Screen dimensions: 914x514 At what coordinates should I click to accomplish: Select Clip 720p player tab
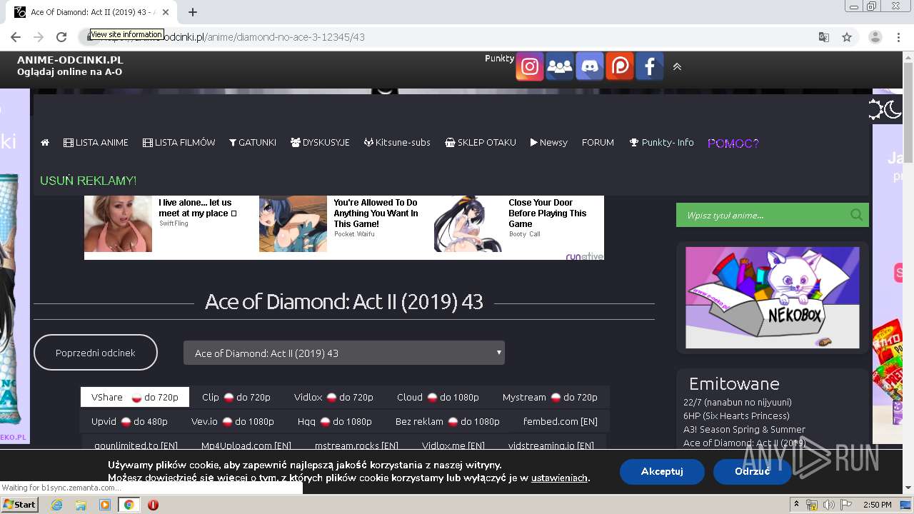click(236, 397)
